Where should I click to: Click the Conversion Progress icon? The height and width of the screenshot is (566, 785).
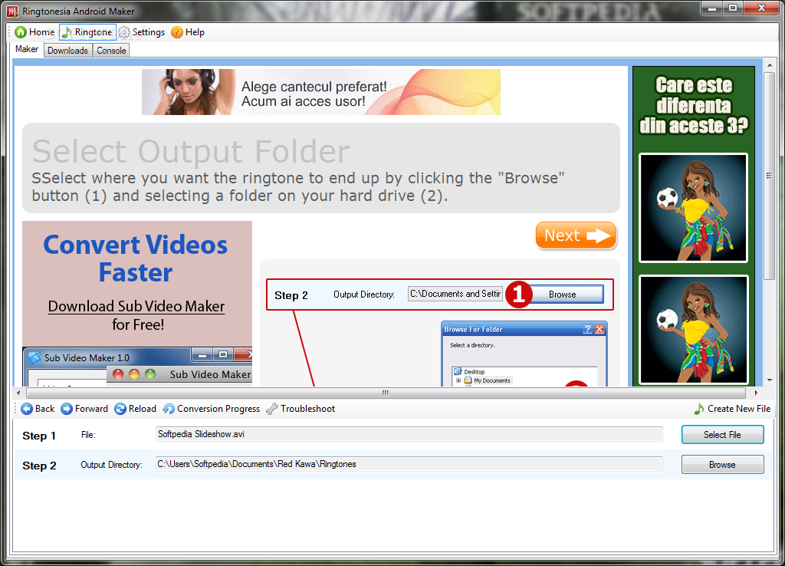tap(169, 409)
